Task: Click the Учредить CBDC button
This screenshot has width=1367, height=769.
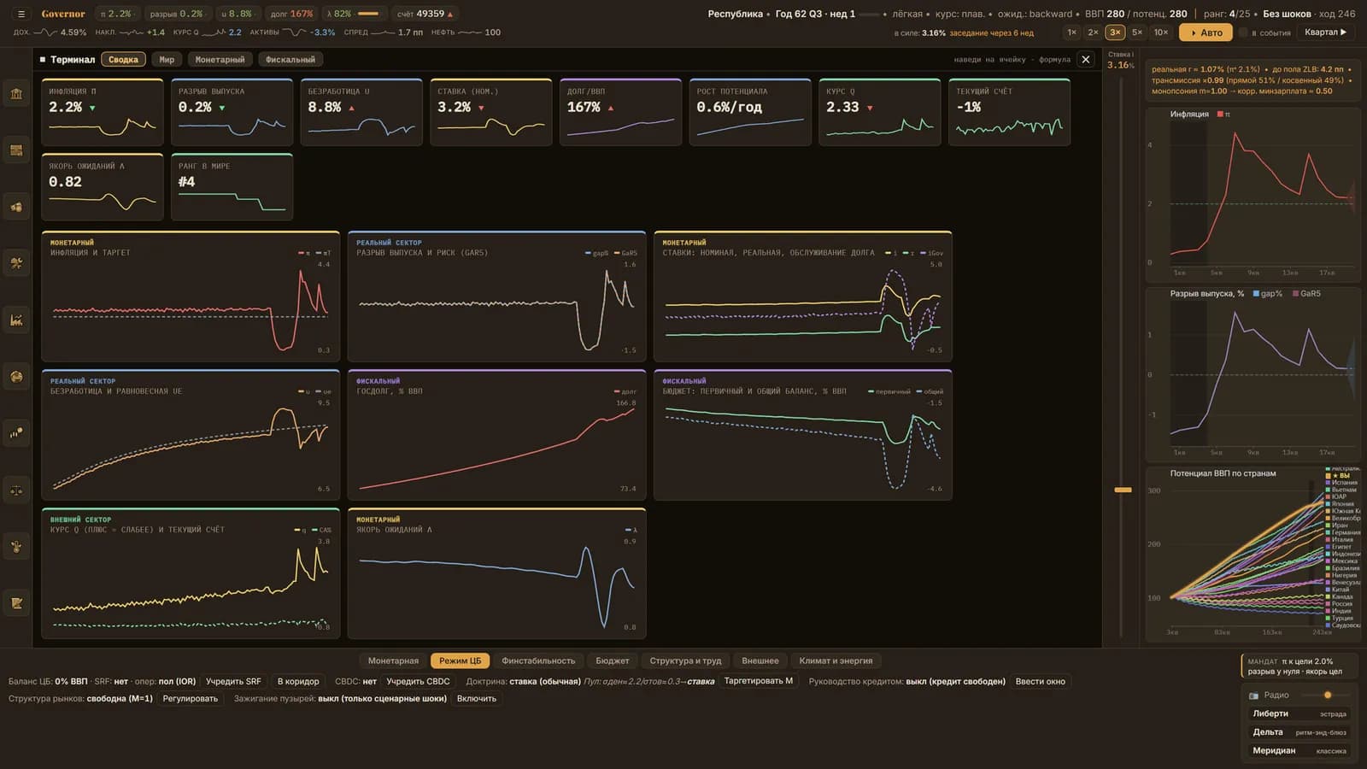Action: click(418, 681)
